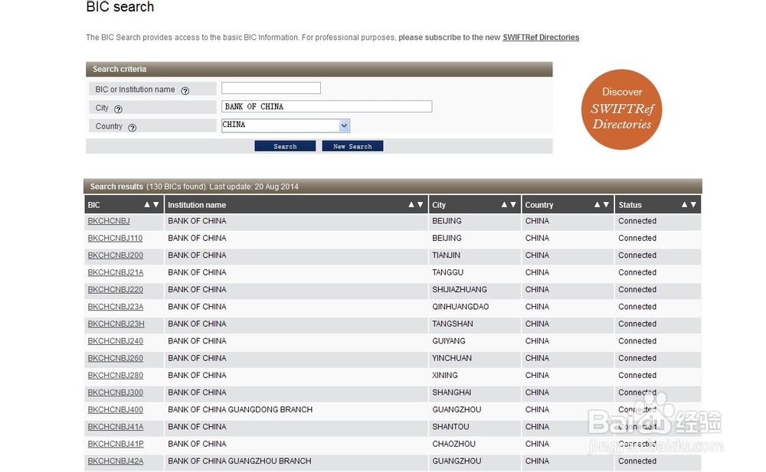This screenshot has width=766, height=472.
Task: Open BIC link BKCHCNBJ23H
Action: 116,324
